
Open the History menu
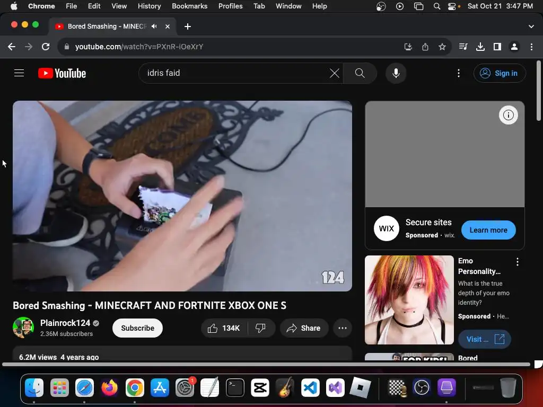pyautogui.click(x=149, y=6)
